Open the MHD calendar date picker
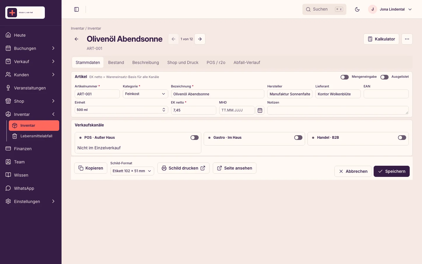 260,110
